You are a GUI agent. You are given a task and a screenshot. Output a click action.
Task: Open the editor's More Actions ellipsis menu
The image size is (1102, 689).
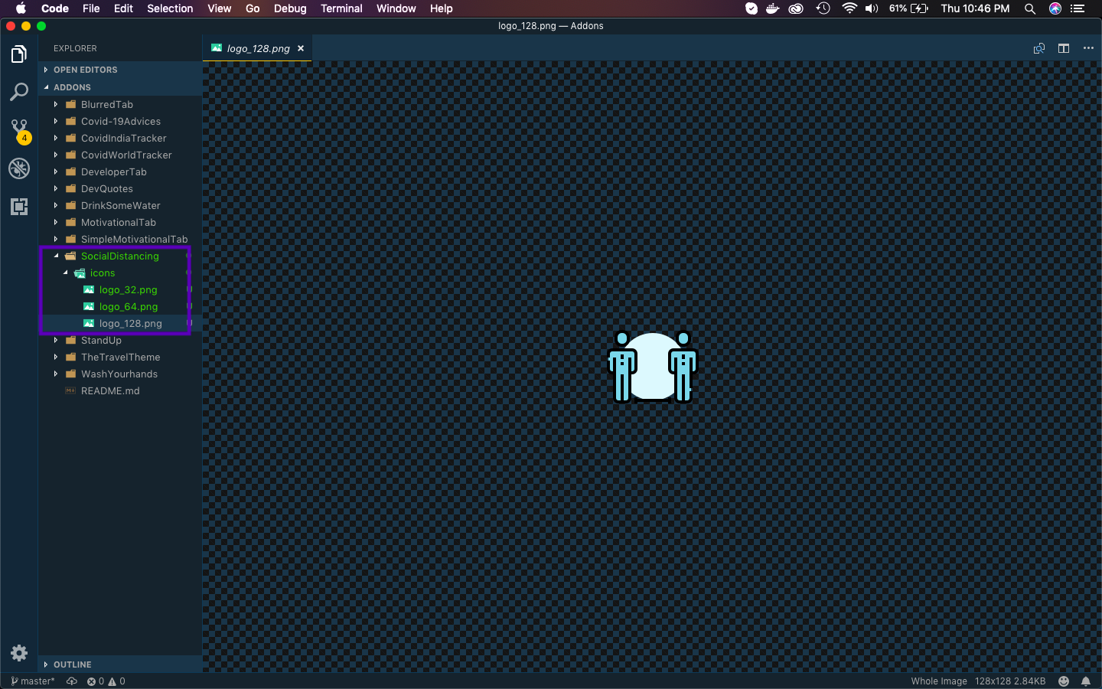[x=1088, y=48]
